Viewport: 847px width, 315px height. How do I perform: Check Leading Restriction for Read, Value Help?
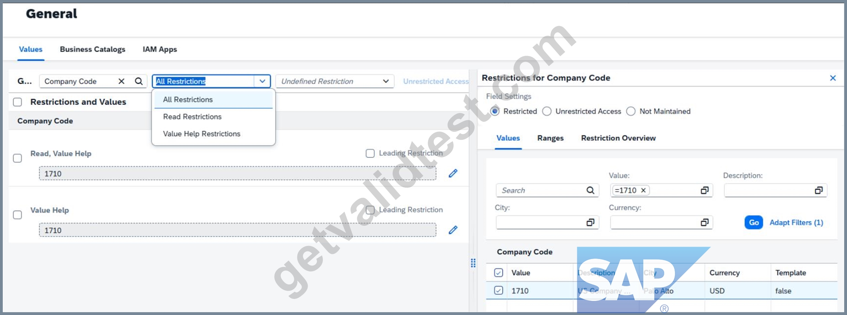coord(370,153)
